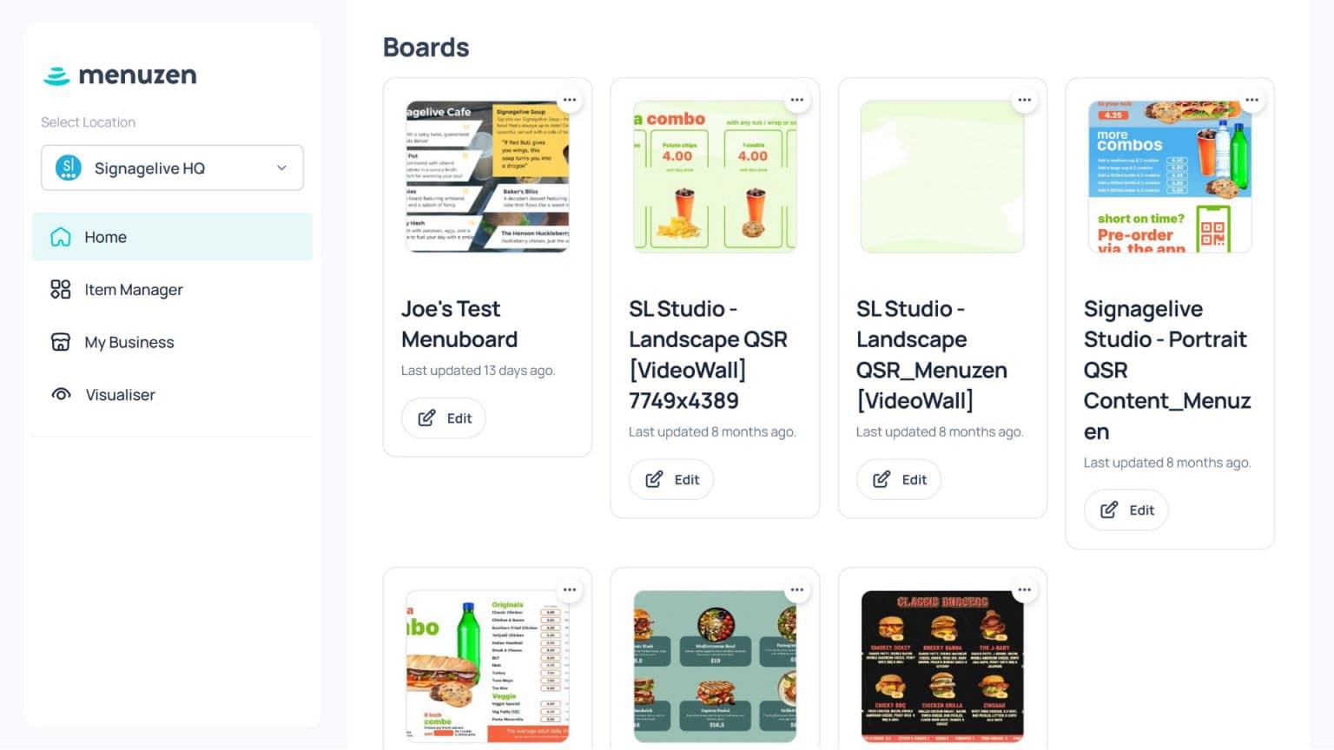The height and width of the screenshot is (750, 1334).
Task: Click the menuzen logo icon
Action: 56,76
